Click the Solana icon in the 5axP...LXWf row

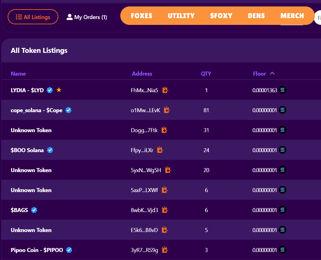(283, 190)
